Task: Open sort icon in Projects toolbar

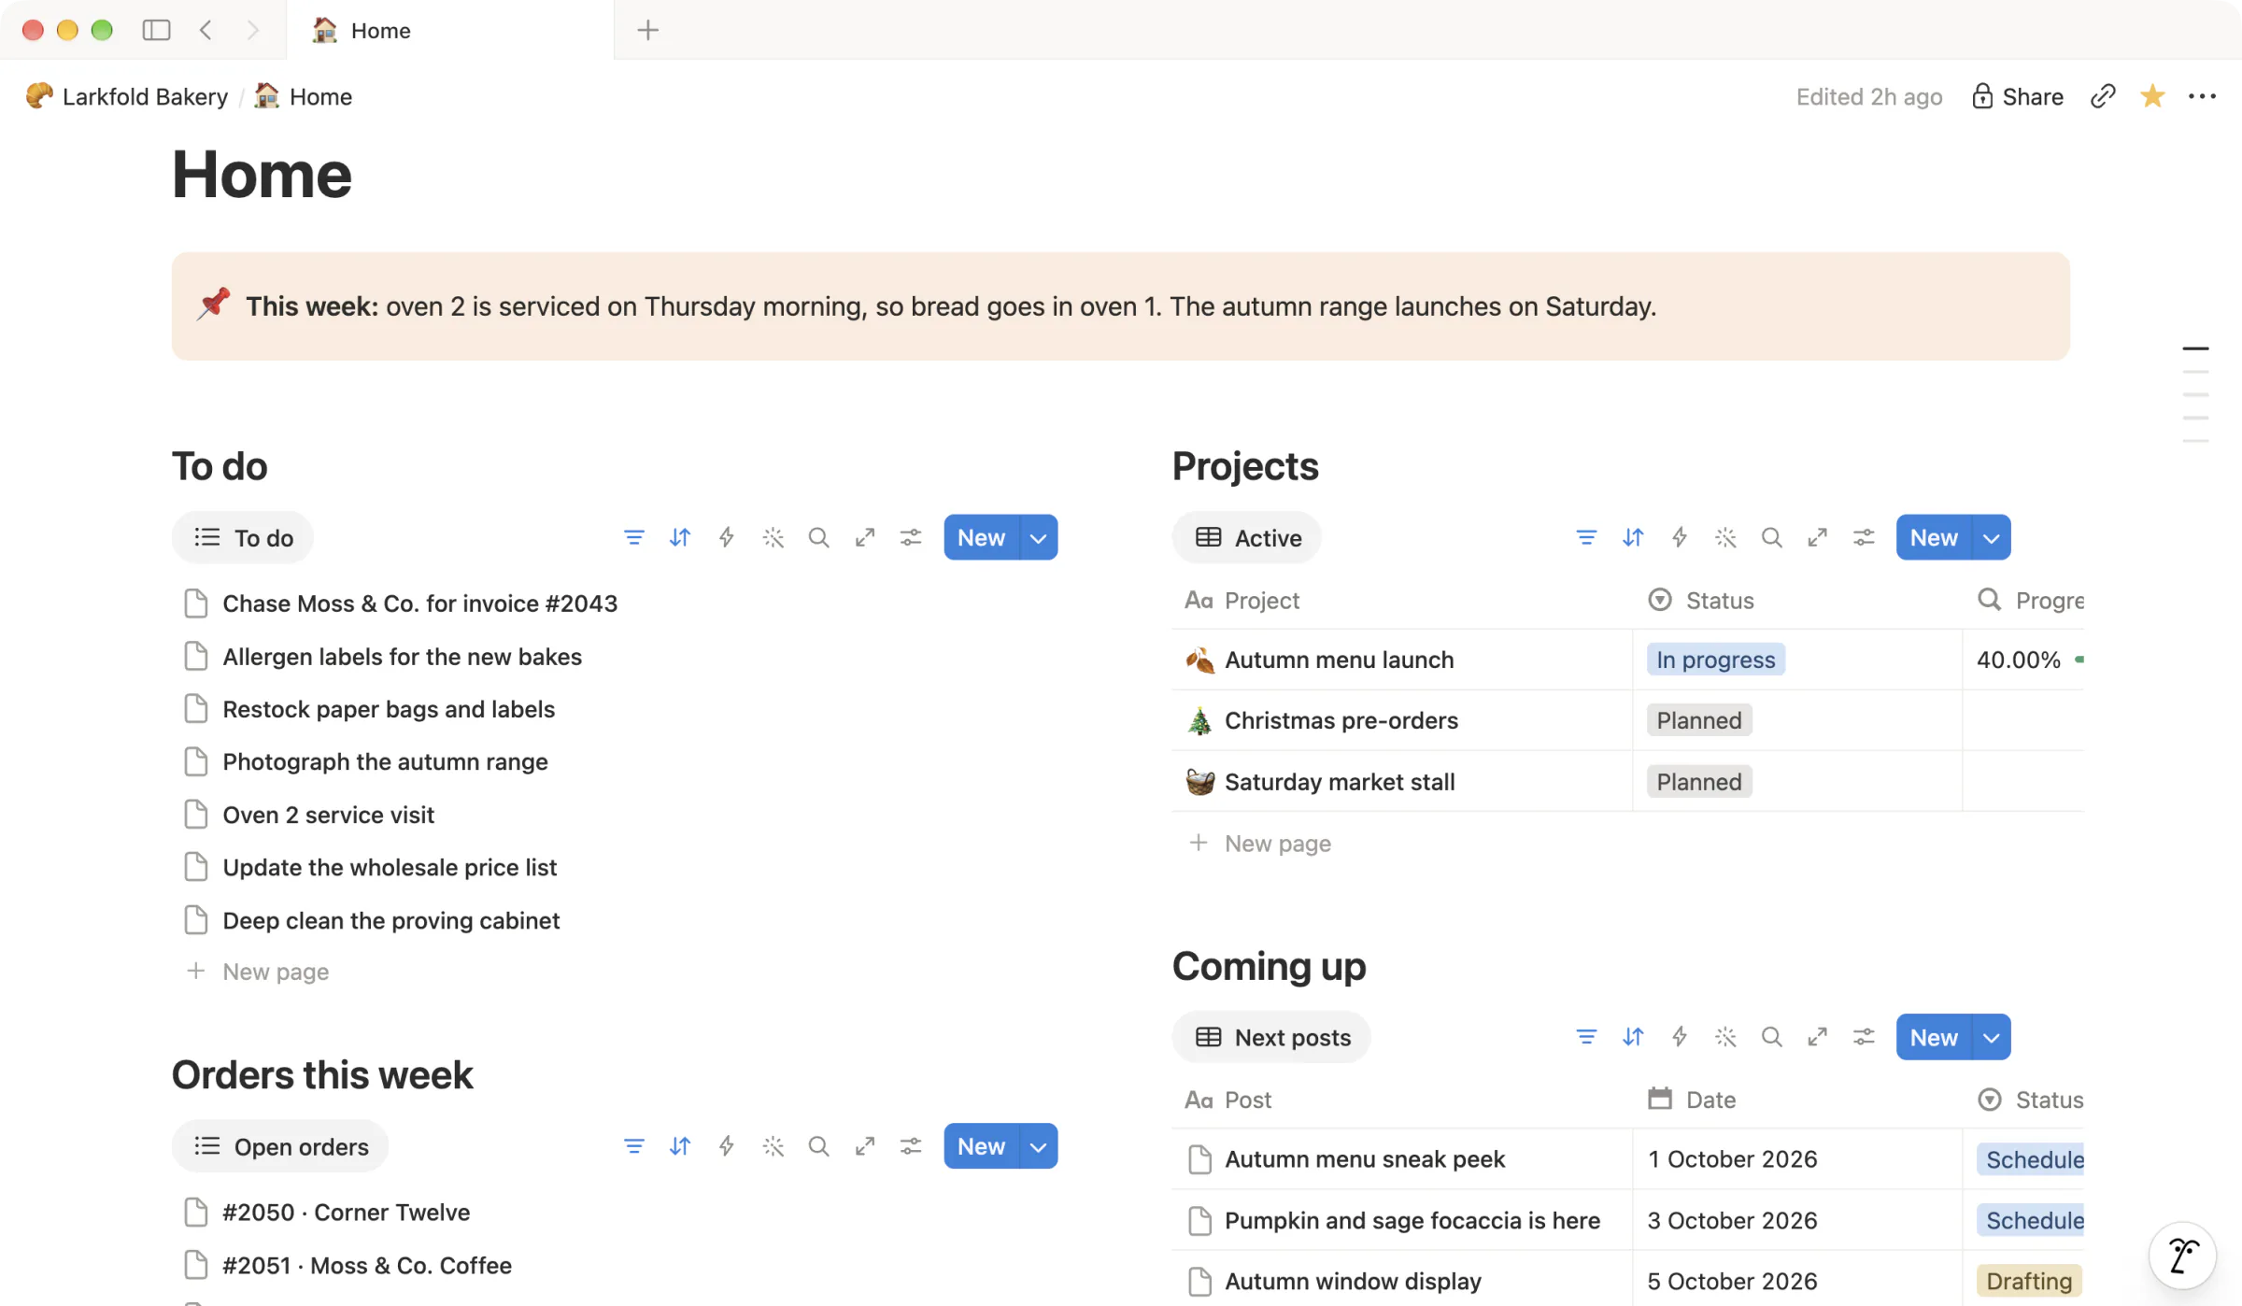Action: (1633, 537)
